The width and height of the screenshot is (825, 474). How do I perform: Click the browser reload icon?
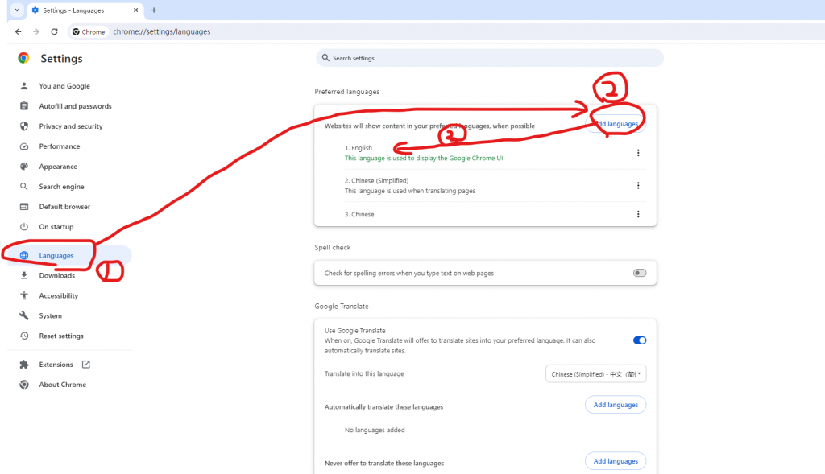click(54, 31)
